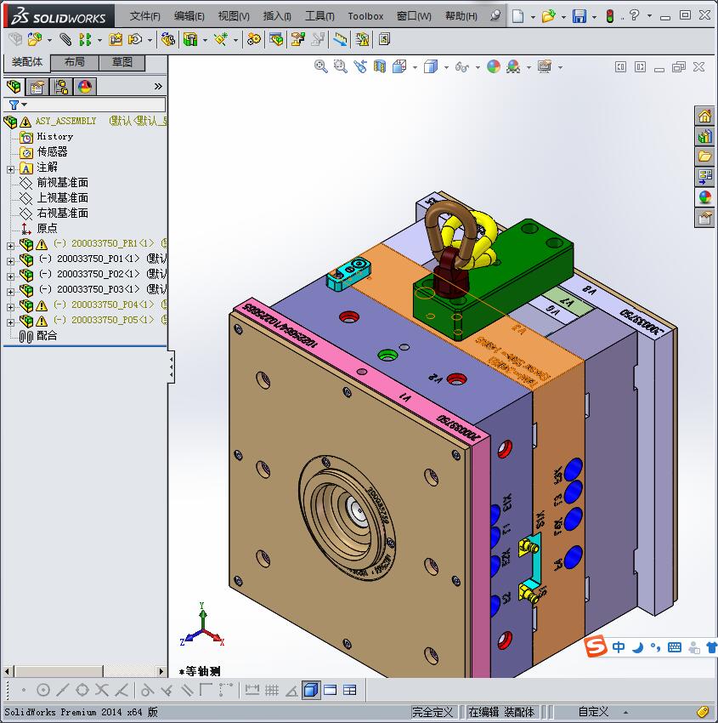Click the 自定义 units status button
Viewport: 718px width, 723px height.
coord(593,712)
